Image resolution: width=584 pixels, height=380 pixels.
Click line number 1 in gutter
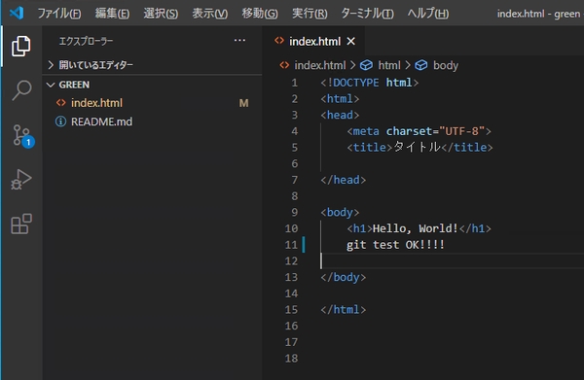point(295,83)
